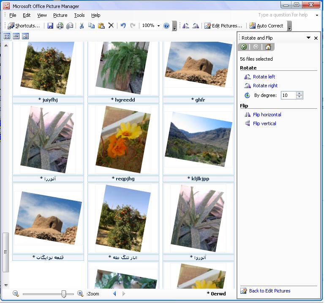Click Back to Edit Pictures link

coord(269,291)
